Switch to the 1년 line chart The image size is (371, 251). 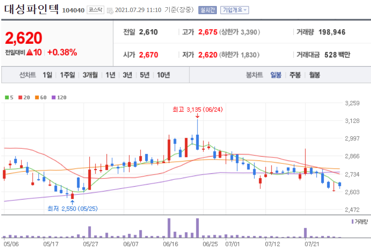[x=110, y=75]
